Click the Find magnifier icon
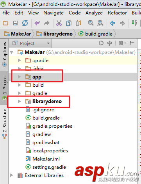This screenshot has width=141, height=184. [91, 23]
